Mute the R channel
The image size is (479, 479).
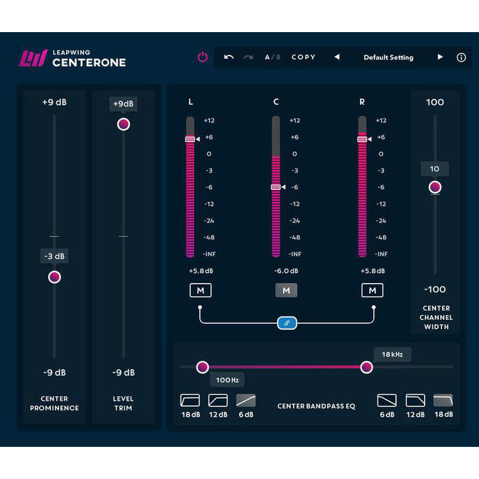[372, 290]
